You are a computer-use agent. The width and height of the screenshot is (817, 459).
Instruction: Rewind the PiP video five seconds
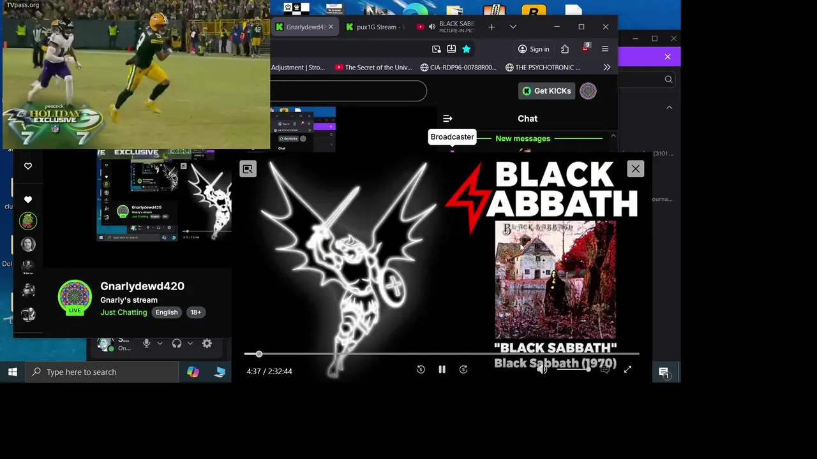421,370
